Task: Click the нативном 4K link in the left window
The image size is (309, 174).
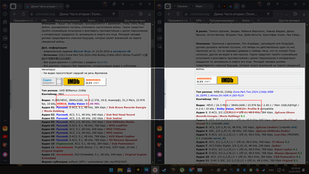Action: coord(122,51)
